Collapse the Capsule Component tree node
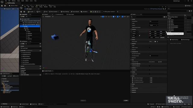This screenshot has width=193, height=108. 21,21
